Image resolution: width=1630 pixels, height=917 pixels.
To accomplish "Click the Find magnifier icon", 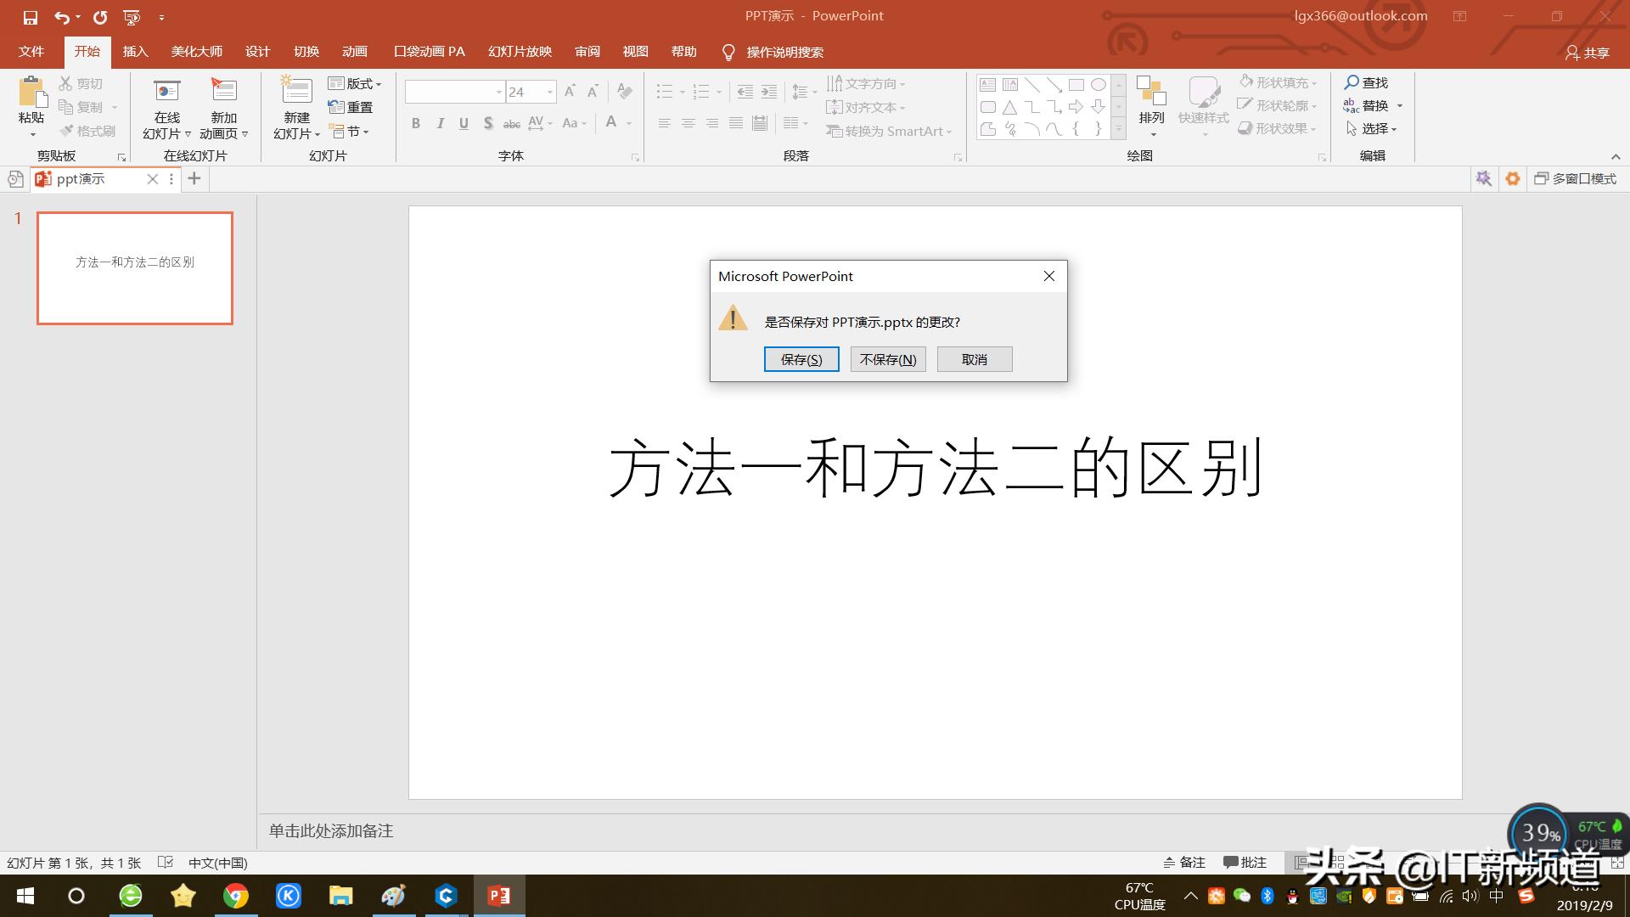I will [x=1352, y=82].
